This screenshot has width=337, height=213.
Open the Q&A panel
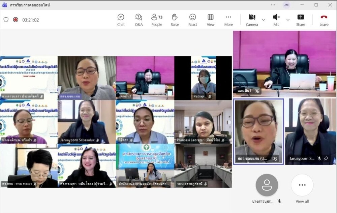[139, 20]
